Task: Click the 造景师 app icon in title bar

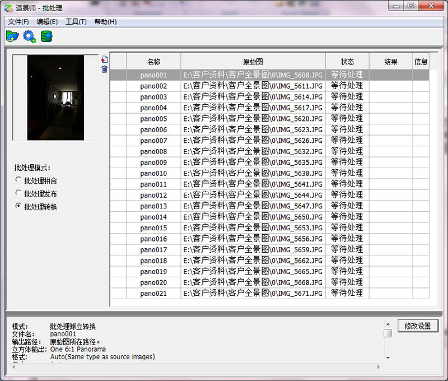Action: coord(8,8)
